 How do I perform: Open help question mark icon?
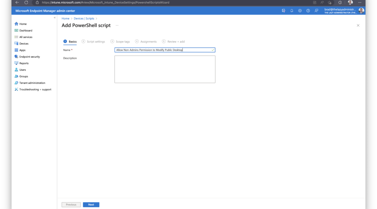coord(308,11)
